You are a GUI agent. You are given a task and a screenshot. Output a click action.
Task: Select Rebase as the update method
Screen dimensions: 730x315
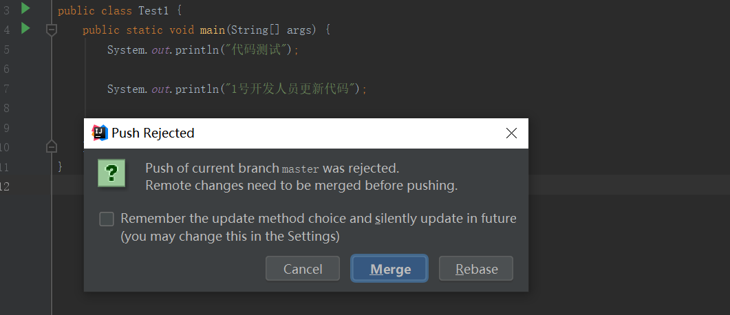pos(476,269)
